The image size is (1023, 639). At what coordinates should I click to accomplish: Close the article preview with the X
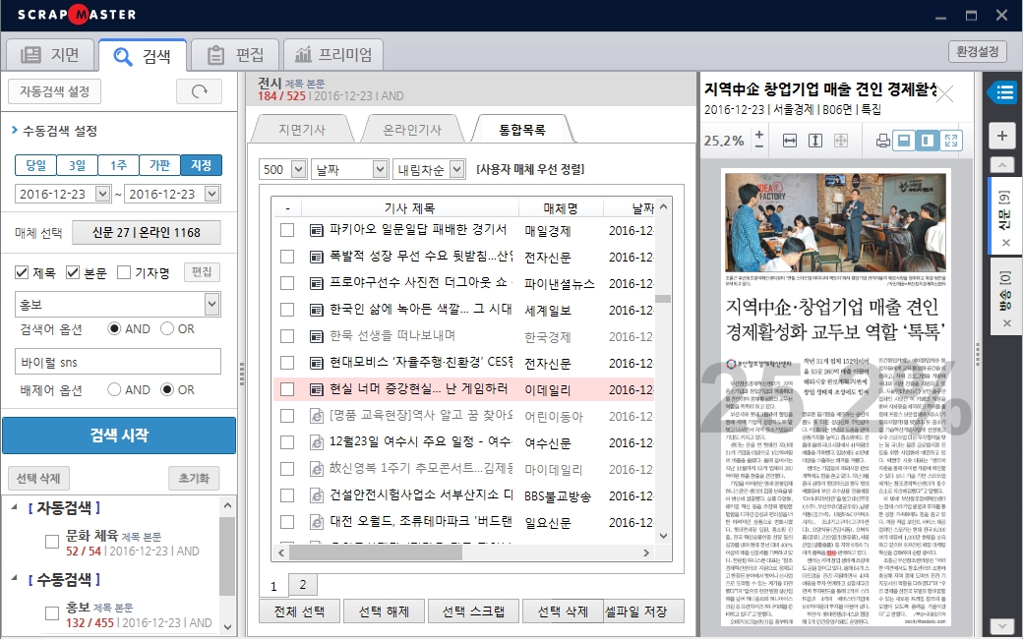944,94
